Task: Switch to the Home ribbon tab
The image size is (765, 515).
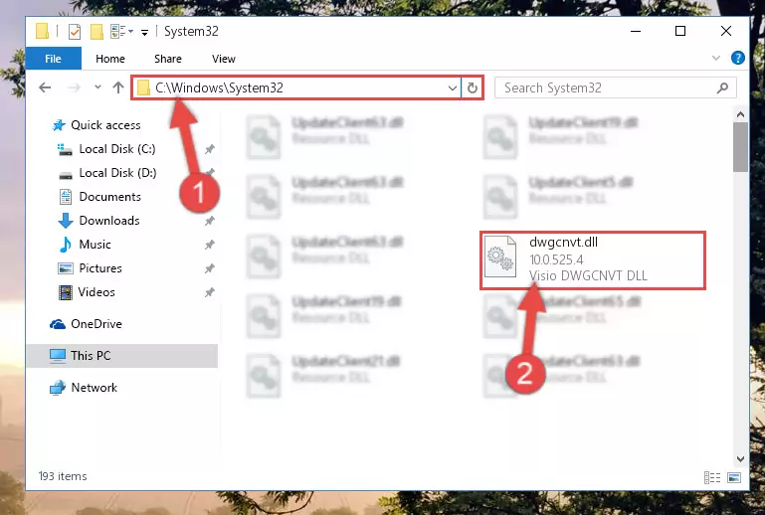Action: [x=110, y=59]
